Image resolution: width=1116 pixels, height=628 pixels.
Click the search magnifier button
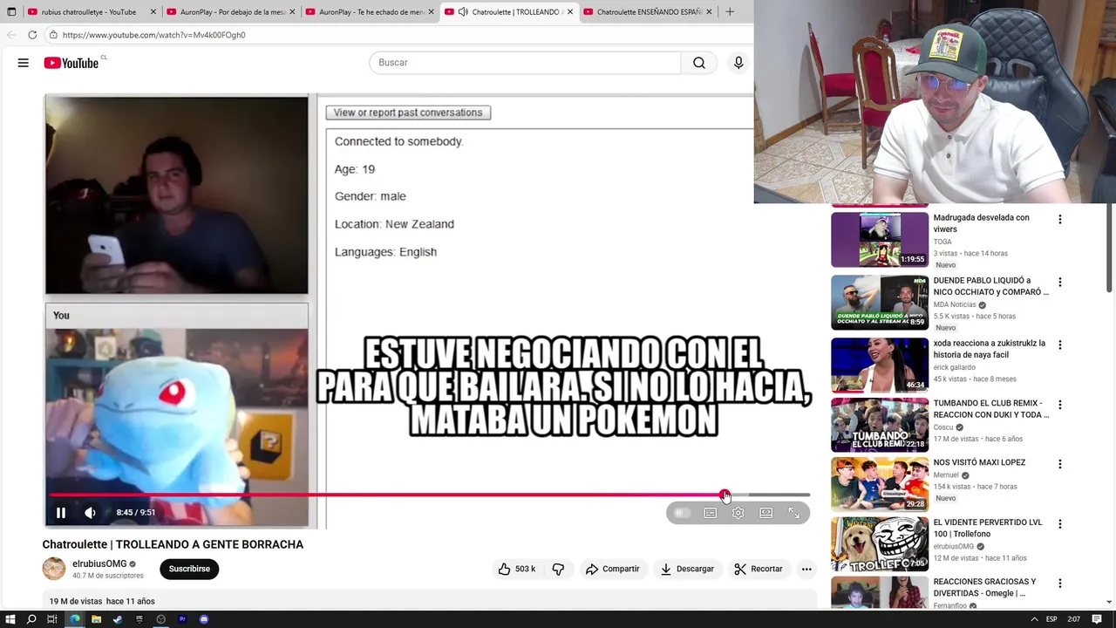[699, 63]
